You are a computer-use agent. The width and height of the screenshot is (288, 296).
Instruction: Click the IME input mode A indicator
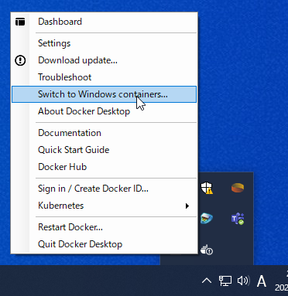(x=262, y=281)
